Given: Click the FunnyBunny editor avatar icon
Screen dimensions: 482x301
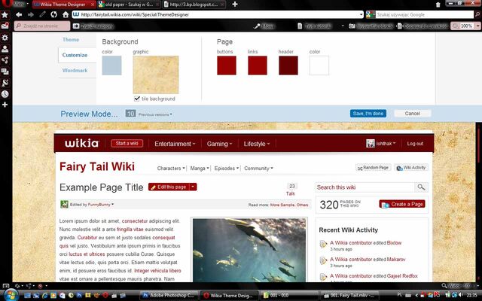Looking at the screenshot, I should coord(64,204).
